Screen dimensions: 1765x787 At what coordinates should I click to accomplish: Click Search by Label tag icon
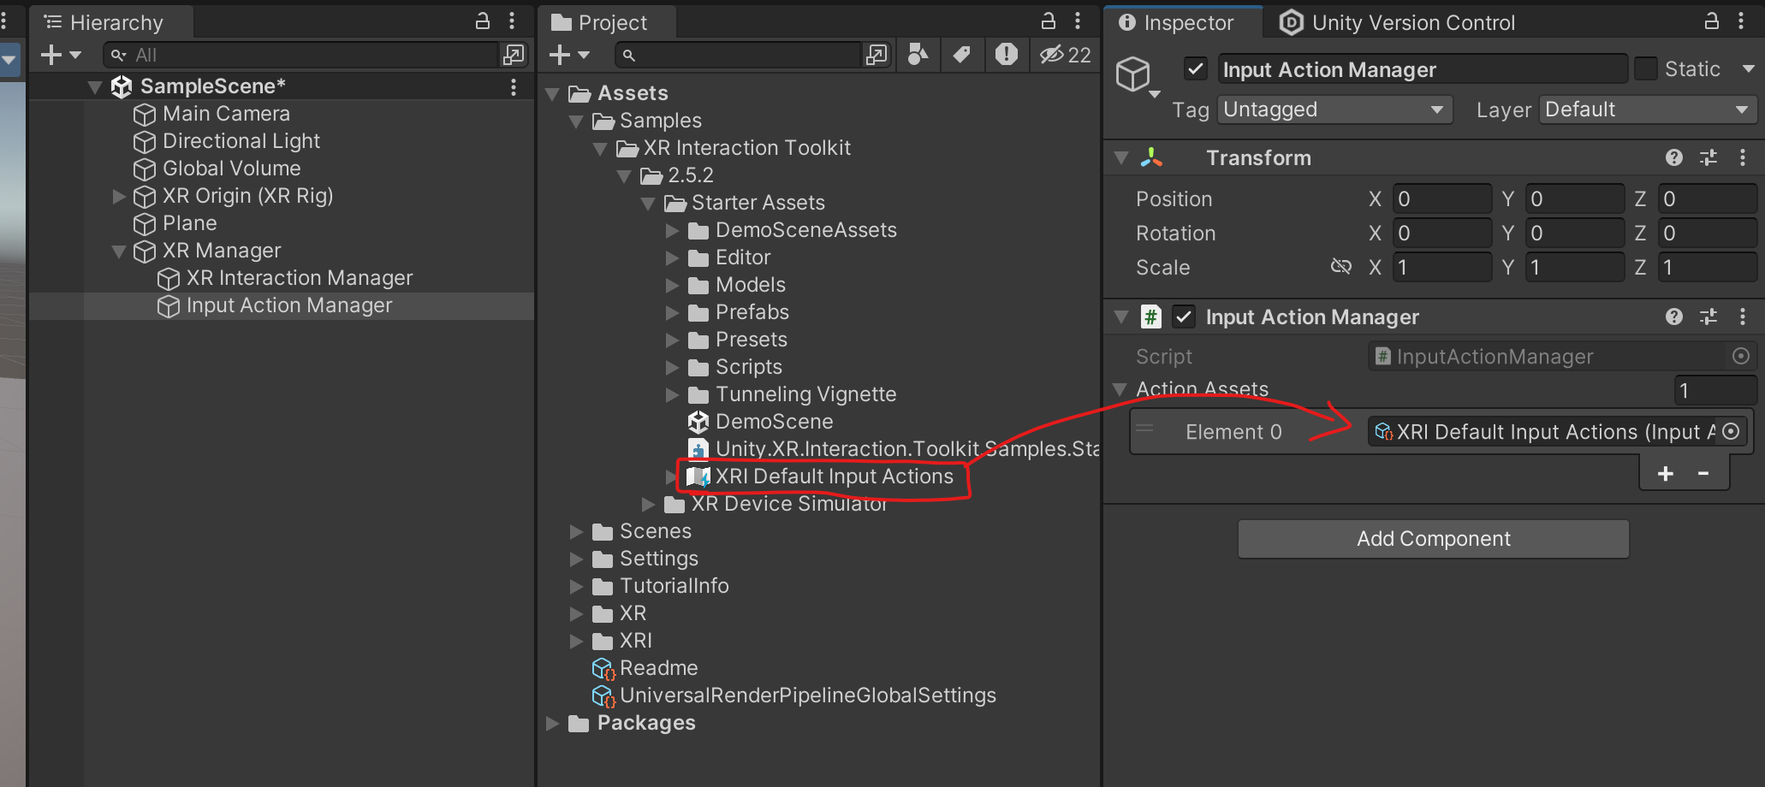click(x=962, y=55)
